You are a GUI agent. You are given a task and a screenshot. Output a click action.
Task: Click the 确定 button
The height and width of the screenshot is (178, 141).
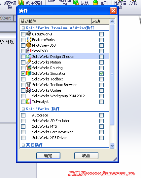[48, 156]
